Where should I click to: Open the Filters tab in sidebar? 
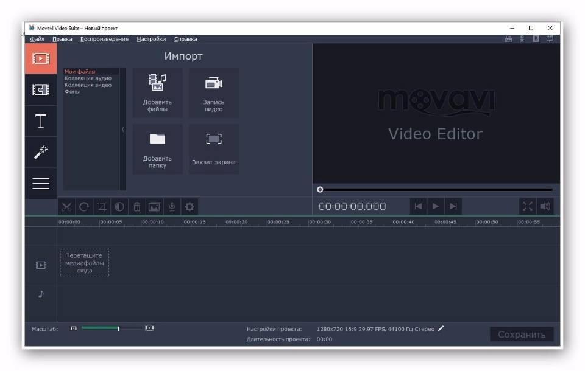[x=41, y=90]
